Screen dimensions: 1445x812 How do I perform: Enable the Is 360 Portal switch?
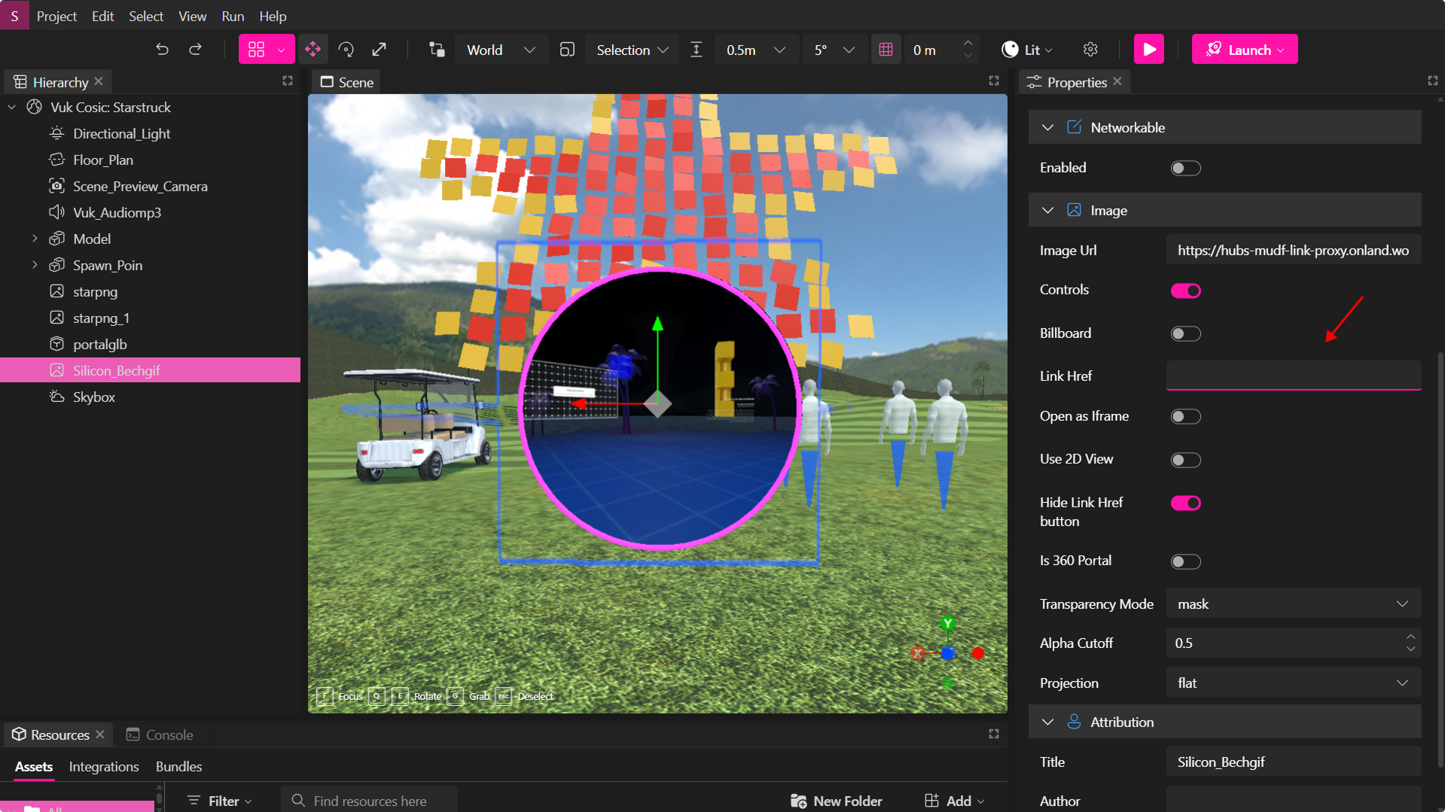pos(1185,561)
